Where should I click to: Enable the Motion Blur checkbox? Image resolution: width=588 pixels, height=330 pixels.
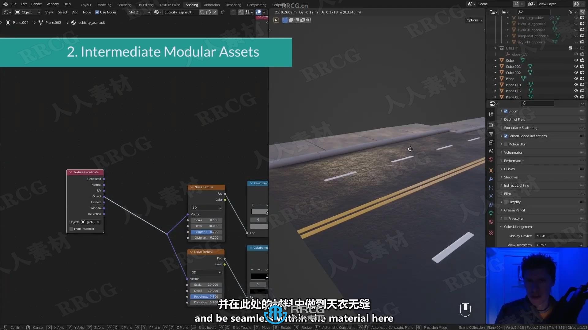(506, 144)
